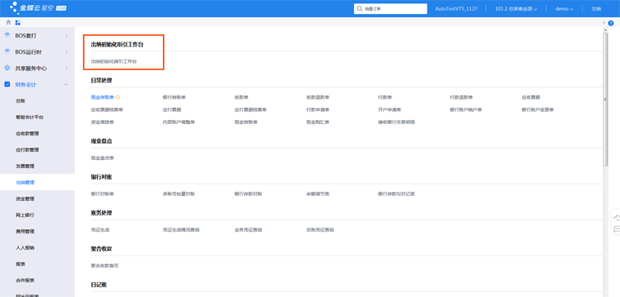Open the 出纳初始化指引工作台 link
This screenshot has height=297, width=620.
(x=114, y=62)
